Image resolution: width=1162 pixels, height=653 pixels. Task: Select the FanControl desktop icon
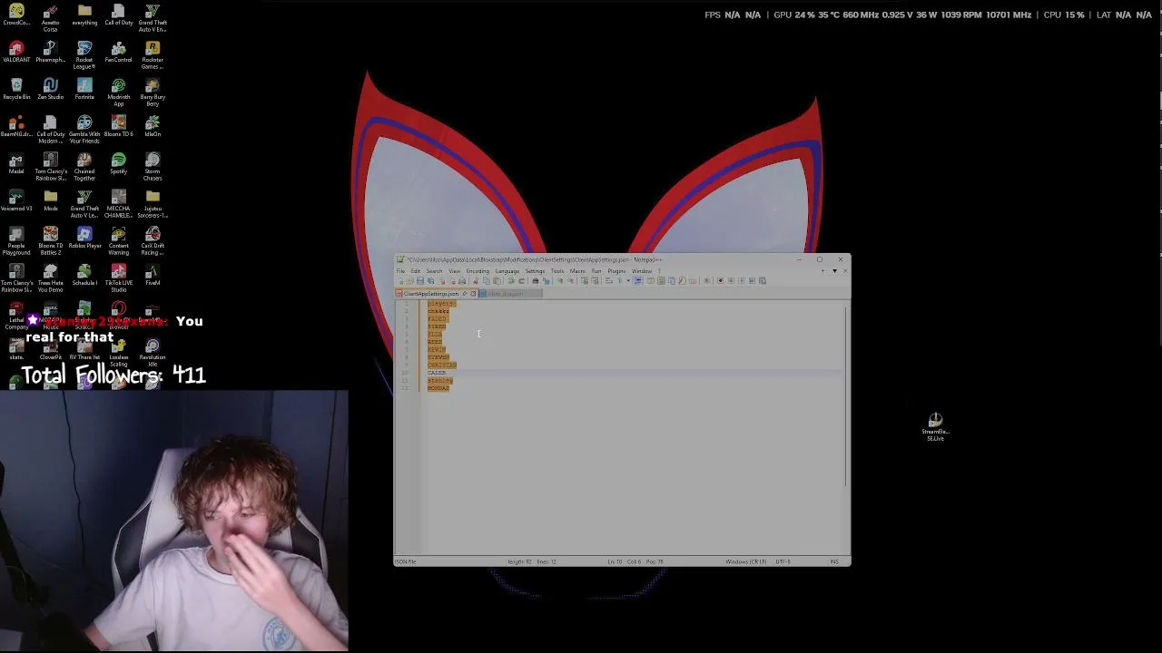click(x=118, y=53)
